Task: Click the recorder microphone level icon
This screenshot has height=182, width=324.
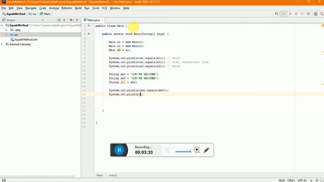Action: tap(167, 150)
